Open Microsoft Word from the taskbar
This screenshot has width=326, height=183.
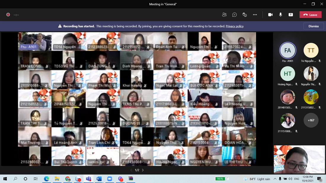coord(99,179)
